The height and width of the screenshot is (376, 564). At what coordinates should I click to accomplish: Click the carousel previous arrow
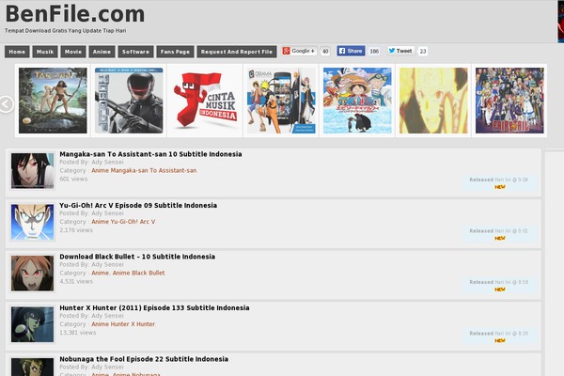click(x=7, y=104)
